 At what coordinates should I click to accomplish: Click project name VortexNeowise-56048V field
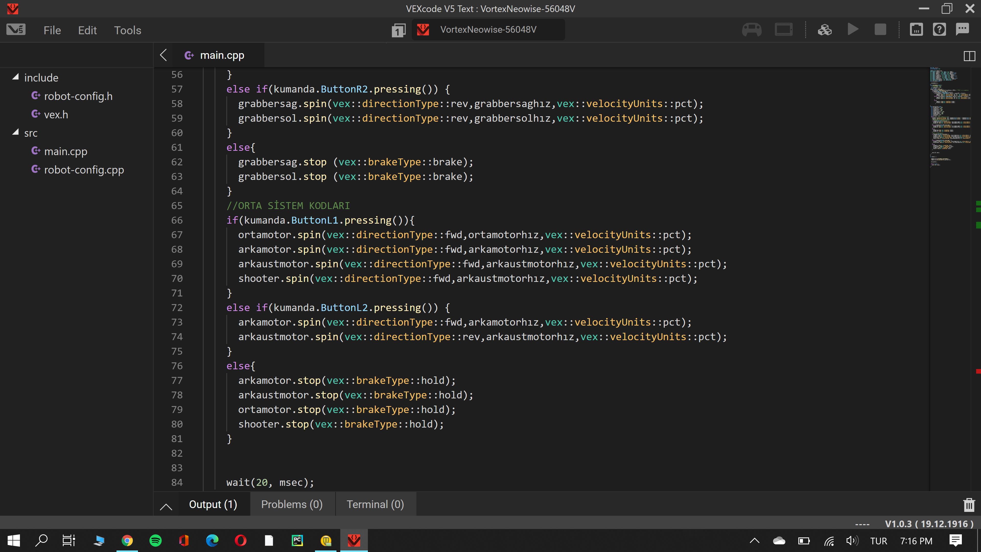pos(488,30)
